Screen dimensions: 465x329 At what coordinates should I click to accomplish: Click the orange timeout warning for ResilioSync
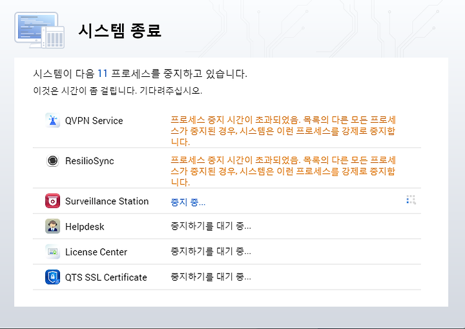pyautogui.click(x=284, y=171)
